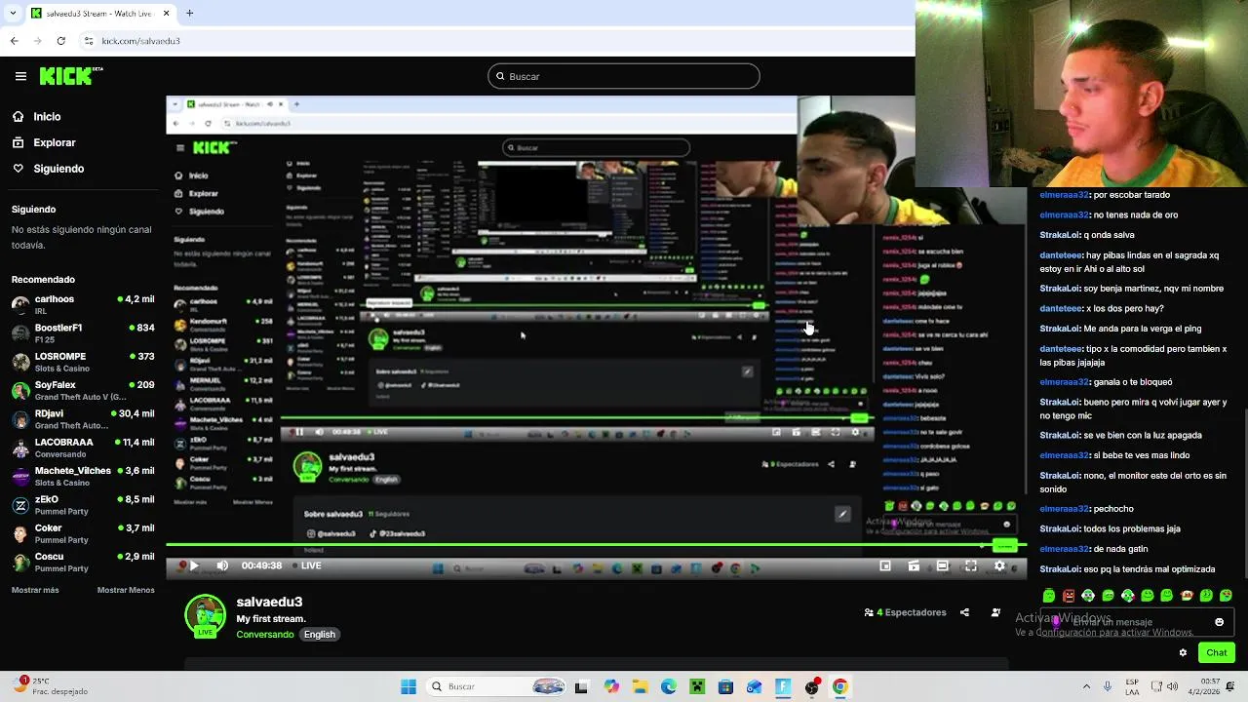This screenshot has height=702, width=1248.
Task: Close the salvaedu3 Stream tab
Action: (166, 13)
